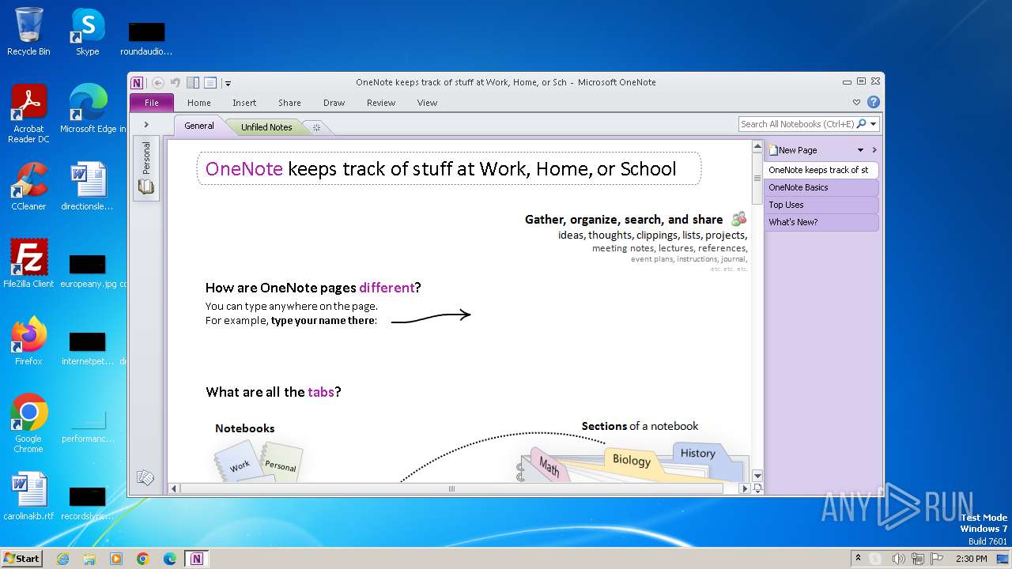Click the horizontal scrollbar thumb
This screenshot has height=569, width=1012.
tap(451, 488)
